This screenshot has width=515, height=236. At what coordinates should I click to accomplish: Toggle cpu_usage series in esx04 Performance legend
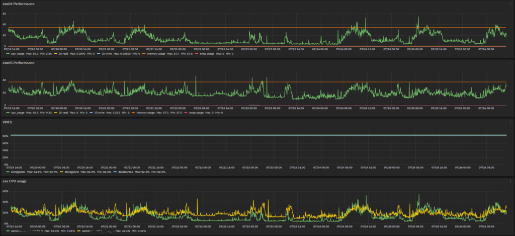click(18, 53)
